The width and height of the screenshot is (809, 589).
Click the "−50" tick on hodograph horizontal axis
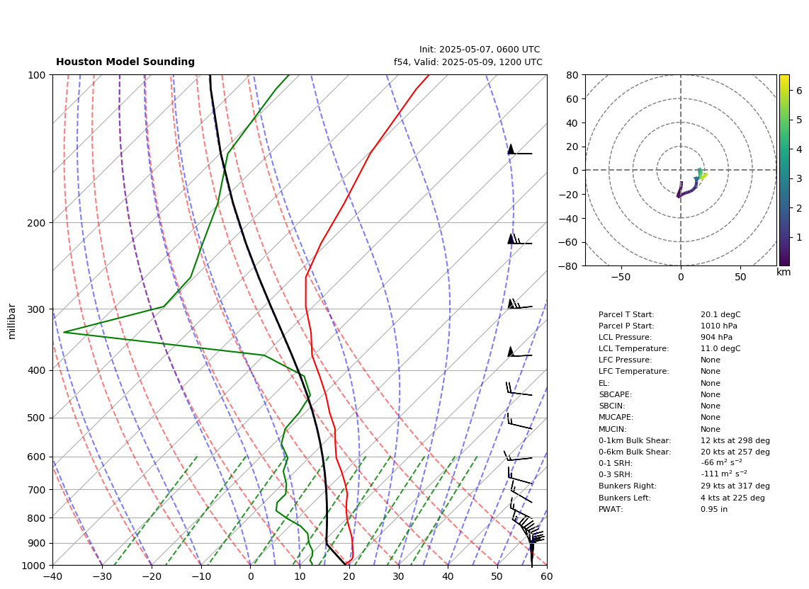(x=621, y=277)
